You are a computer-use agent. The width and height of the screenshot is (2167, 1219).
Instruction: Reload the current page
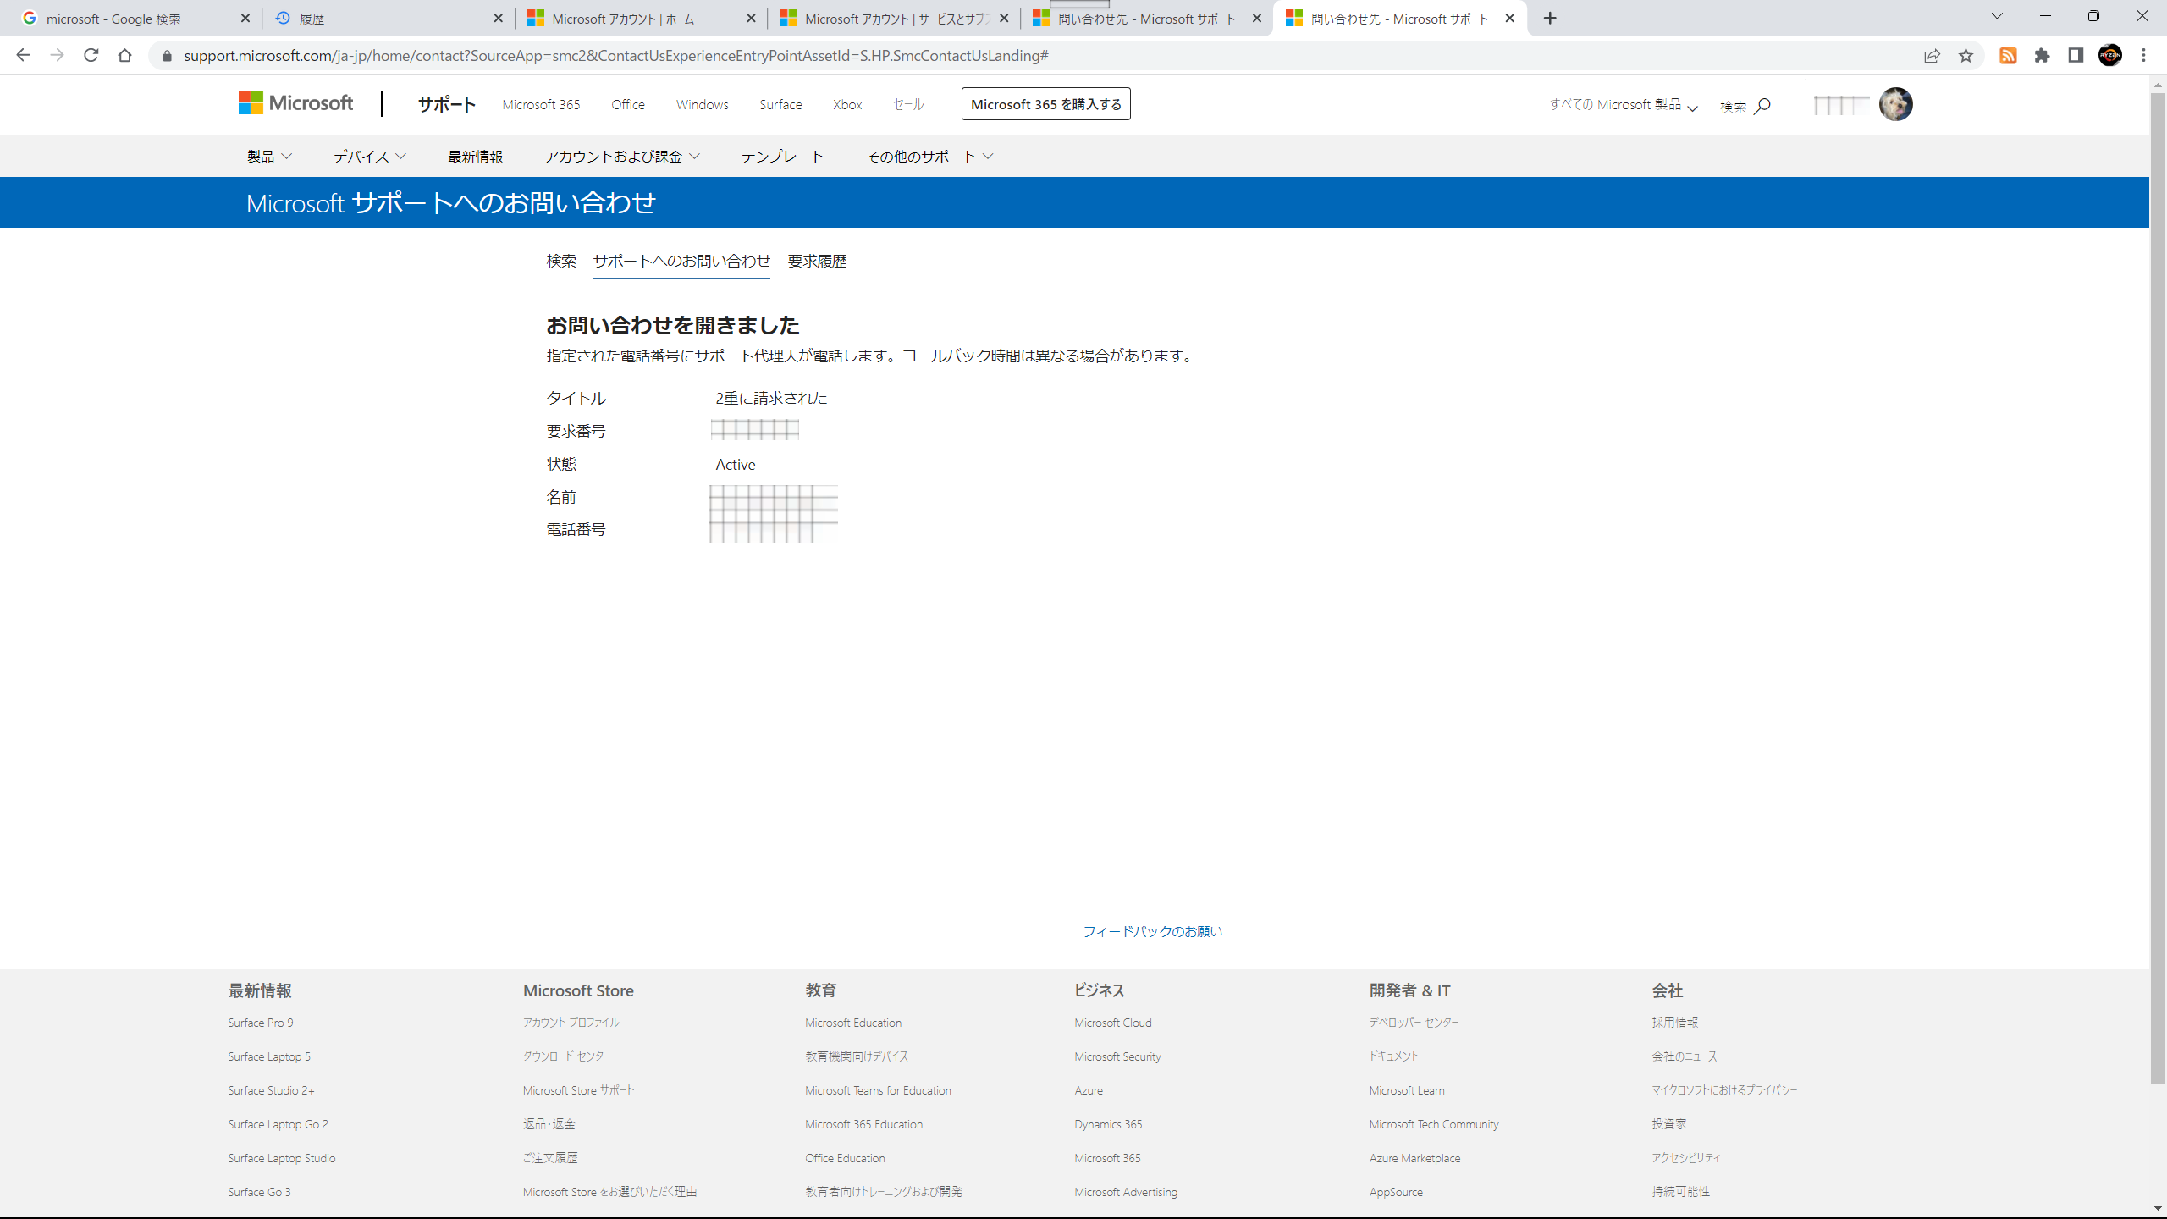[x=91, y=55]
